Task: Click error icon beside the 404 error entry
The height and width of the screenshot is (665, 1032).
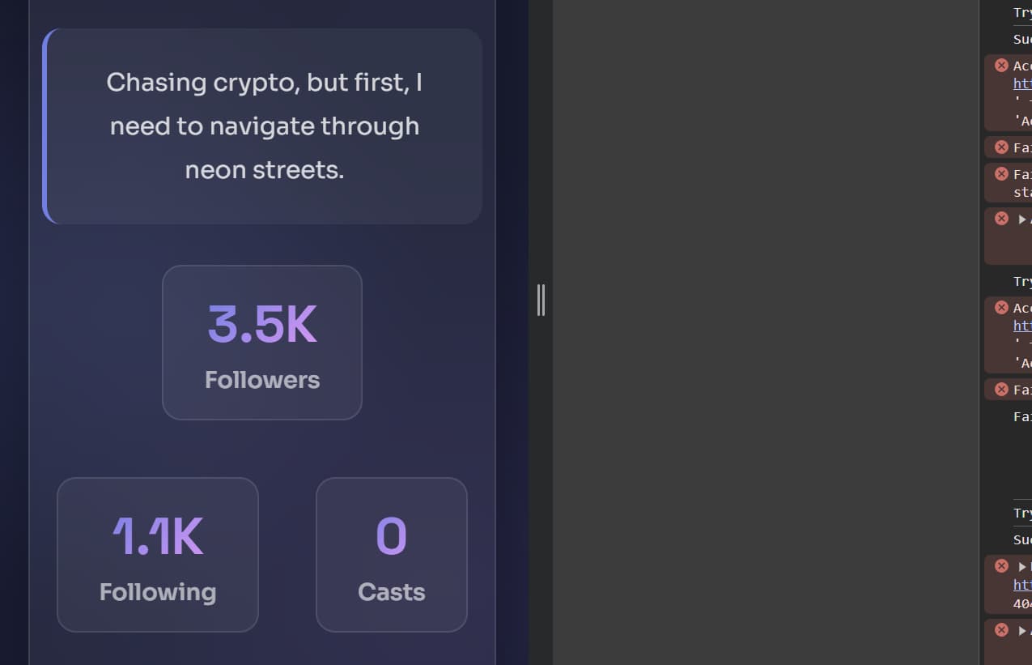Action: click(x=1001, y=566)
